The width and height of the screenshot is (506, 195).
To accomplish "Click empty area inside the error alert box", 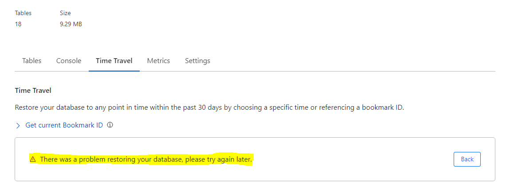I will 355,159.
